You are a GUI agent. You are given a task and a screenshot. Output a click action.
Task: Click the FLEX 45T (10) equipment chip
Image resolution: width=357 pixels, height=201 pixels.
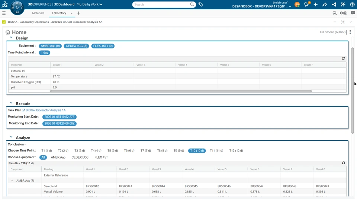[x=103, y=46]
